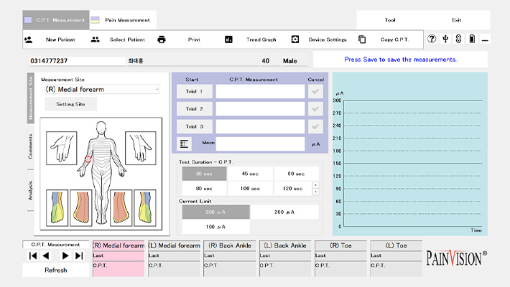510x287 pixels.
Task: Click the Copy C.P.T. icon
Action: click(362, 39)
